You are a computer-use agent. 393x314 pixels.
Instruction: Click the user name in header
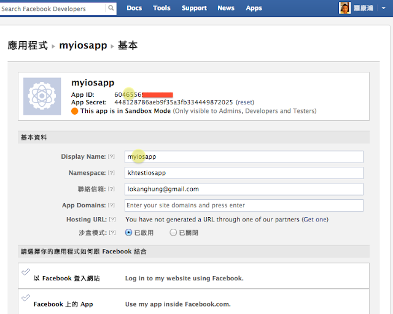click(364, 8)
